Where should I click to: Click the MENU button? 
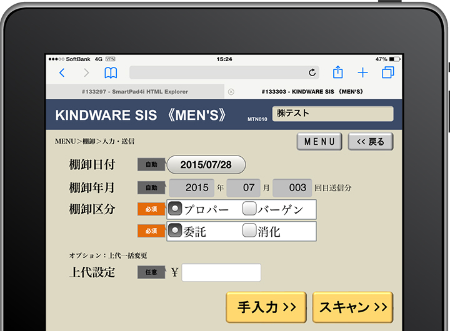[319, 141]
